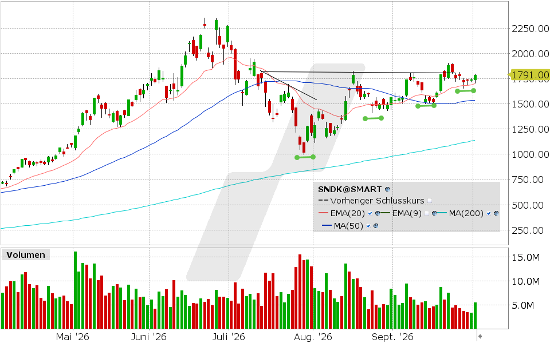The width and height of the screenshot is (550, 343).
Task: Click the 15.0M volume axis label
Action: pyautogui.click(x=526, y=258)
